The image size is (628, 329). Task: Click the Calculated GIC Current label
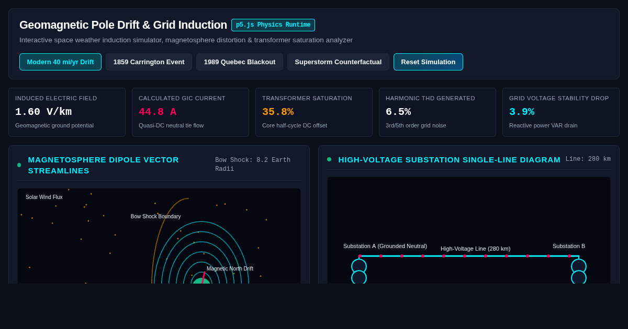[182, 98]
